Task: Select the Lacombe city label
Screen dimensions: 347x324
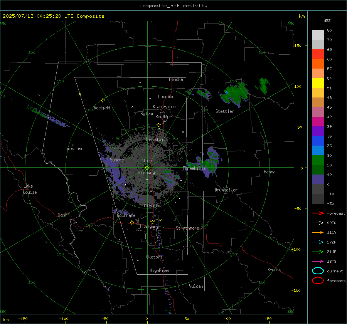Action: pos(166,97)
